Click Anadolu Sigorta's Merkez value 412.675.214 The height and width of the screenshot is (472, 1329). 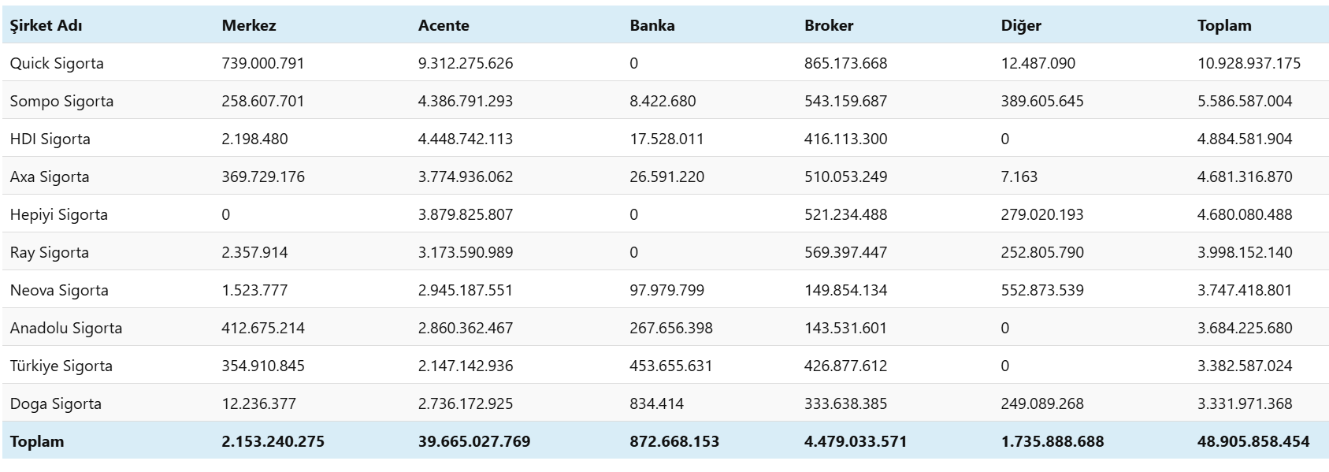263,328
